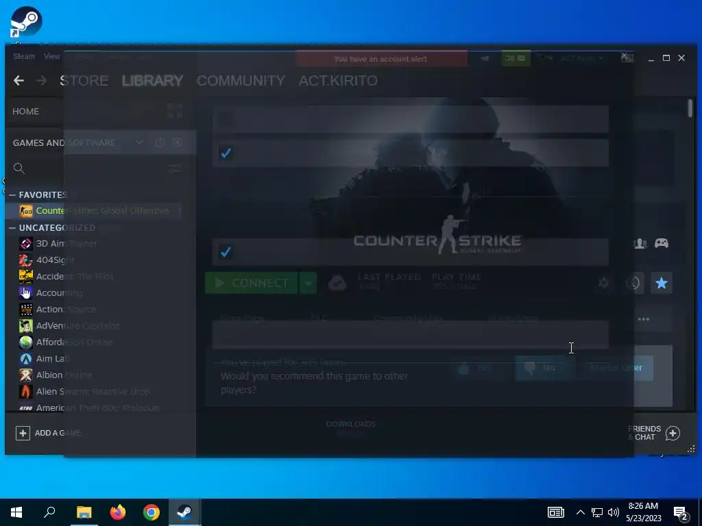Viewport: 702px width, 526px height.
Task: Launch Firefox from the taskbar
Action: [118, 512]
